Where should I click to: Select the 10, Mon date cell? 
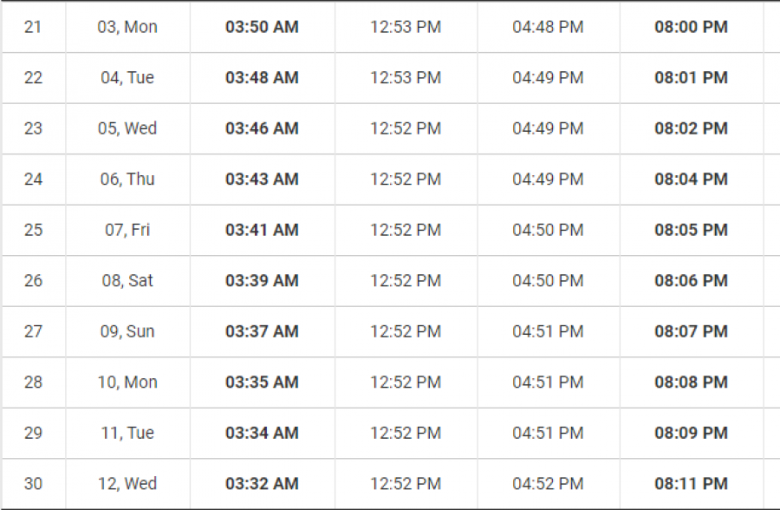pyautogui.click(x=127, y=382)
